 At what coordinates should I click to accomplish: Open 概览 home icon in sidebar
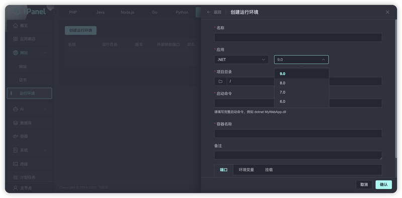click(x=16, y=26)
